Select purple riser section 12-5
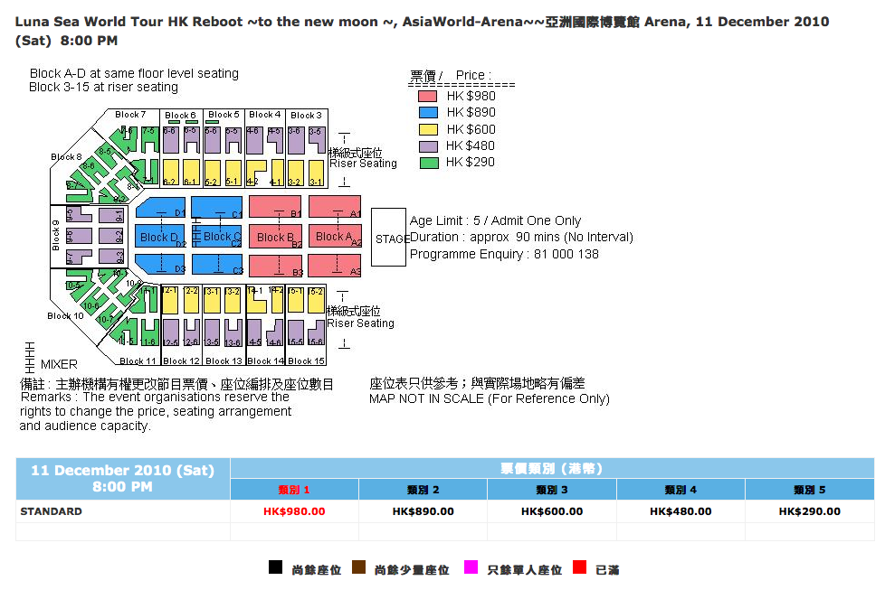Viewport: 885px width, 590px height. (171, 332)
